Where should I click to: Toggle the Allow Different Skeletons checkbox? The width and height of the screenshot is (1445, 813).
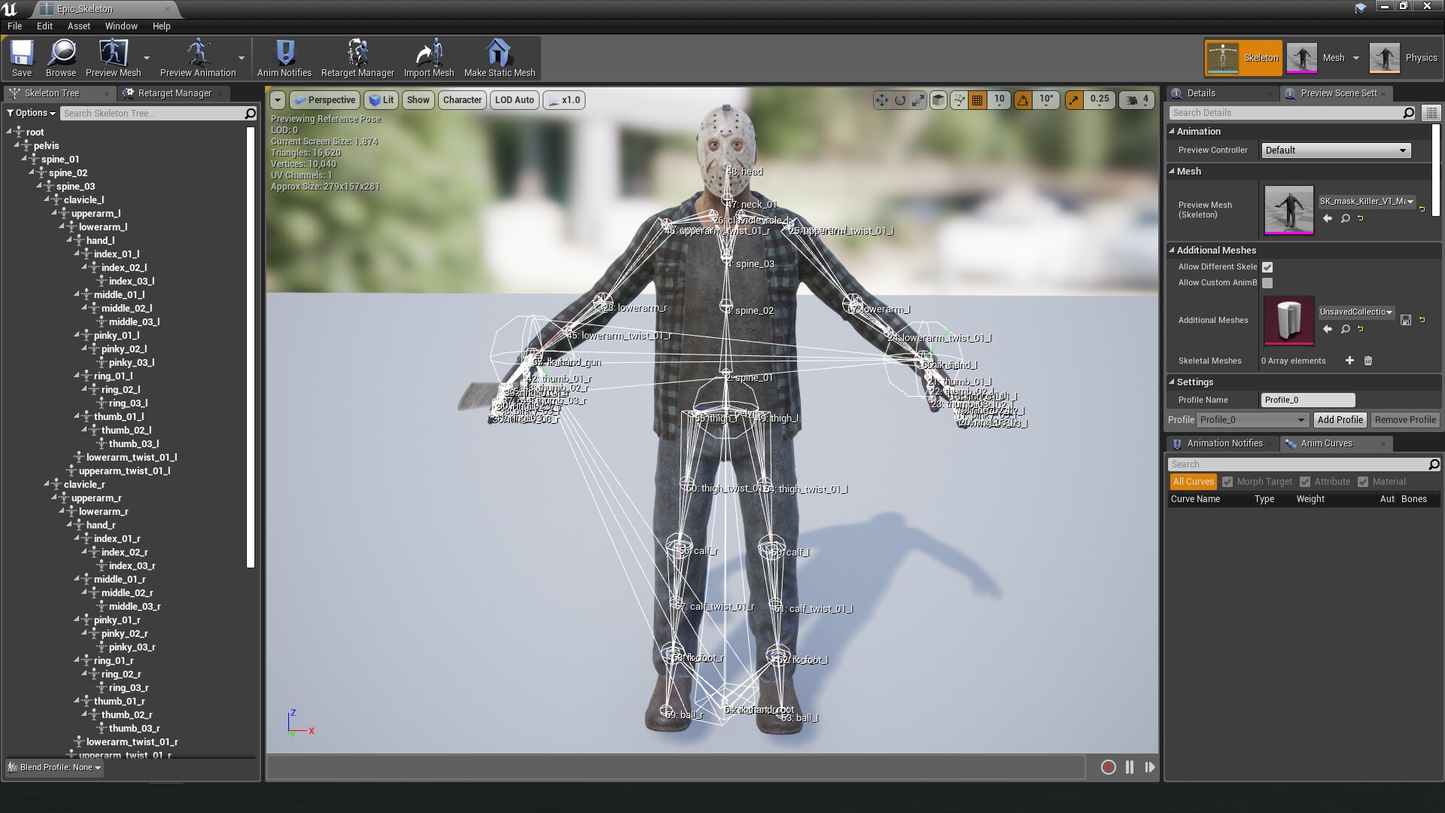pos(1267,266)
